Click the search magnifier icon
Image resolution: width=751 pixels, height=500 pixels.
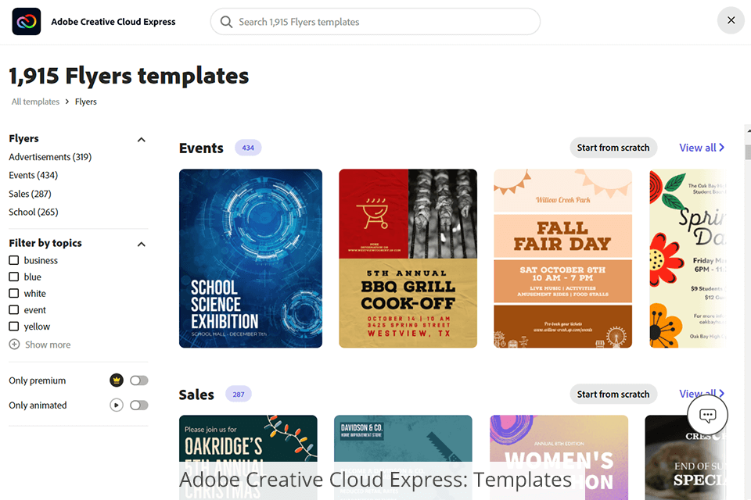click(x=227, y=22)
